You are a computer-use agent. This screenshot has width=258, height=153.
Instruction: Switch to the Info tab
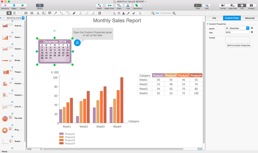214,18
